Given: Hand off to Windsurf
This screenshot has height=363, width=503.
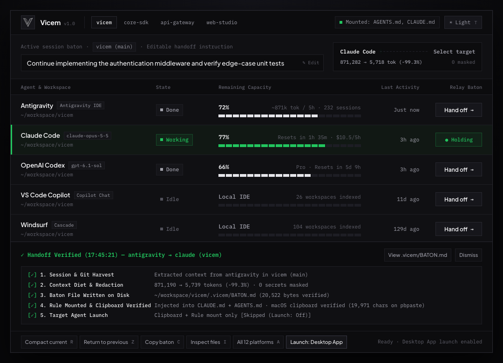Looking at the screenshot, I should 458,229.
